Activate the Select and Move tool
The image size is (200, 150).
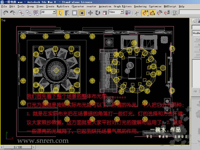click(90, 13)
